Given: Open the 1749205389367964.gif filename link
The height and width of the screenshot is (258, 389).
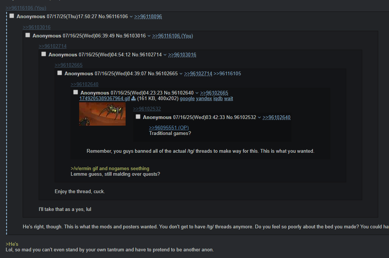Looking at the screenshot, I should [105, 99].
